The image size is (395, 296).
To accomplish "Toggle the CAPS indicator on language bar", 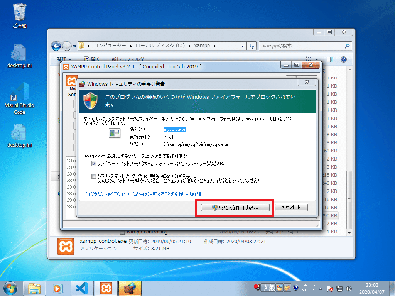I will pyautogui.click(x=306, y=285).
